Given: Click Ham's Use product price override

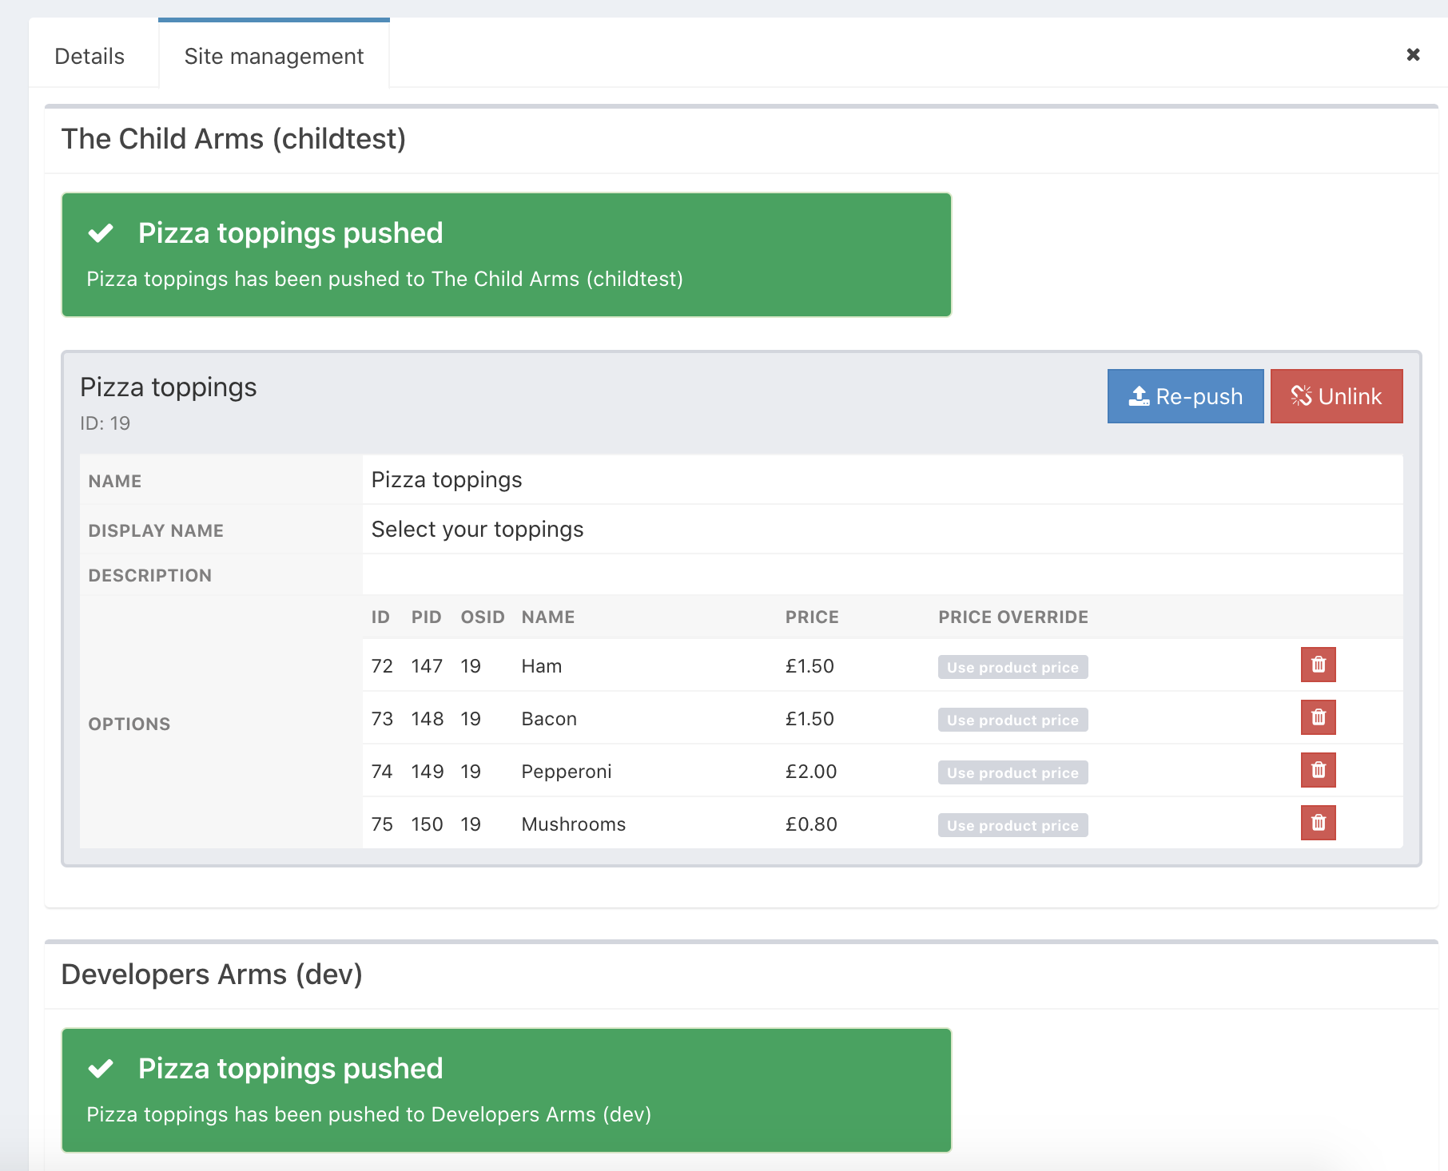Looking at the screenshot, I should pyautogui.click(x=1012, y=667).
